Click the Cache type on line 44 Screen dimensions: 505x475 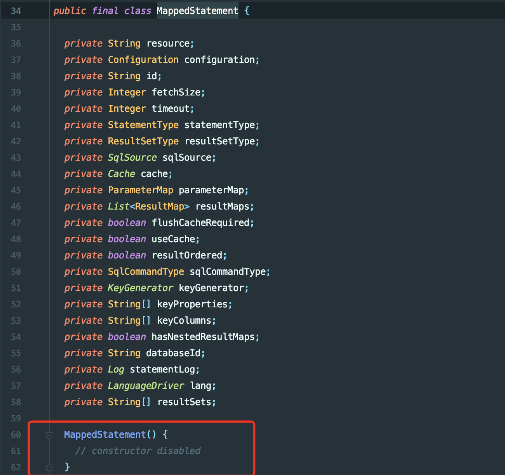pyautogui.click(x=122, y=174)
